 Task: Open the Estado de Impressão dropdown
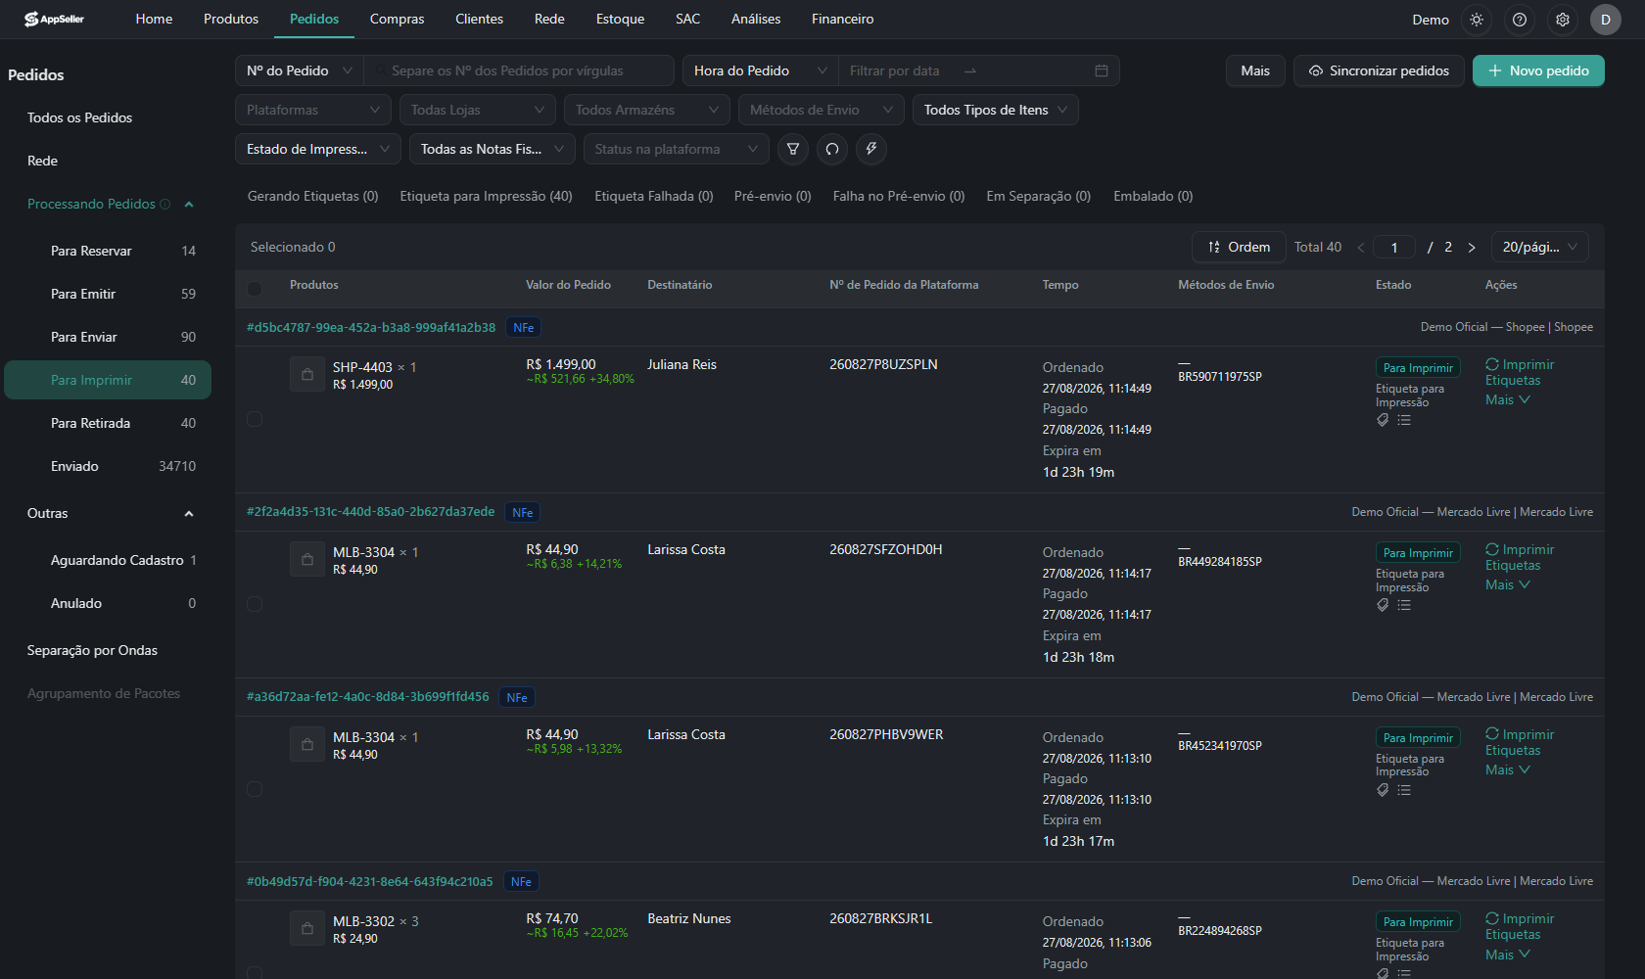coord(318,149)
